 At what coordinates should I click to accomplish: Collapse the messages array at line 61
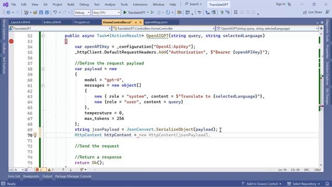click(x=43, y=85)
